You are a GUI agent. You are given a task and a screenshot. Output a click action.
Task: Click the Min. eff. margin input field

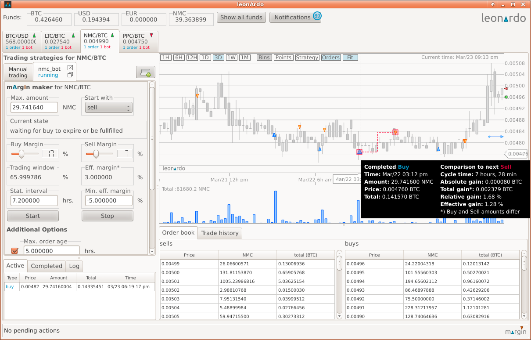[x=109, y=201]
